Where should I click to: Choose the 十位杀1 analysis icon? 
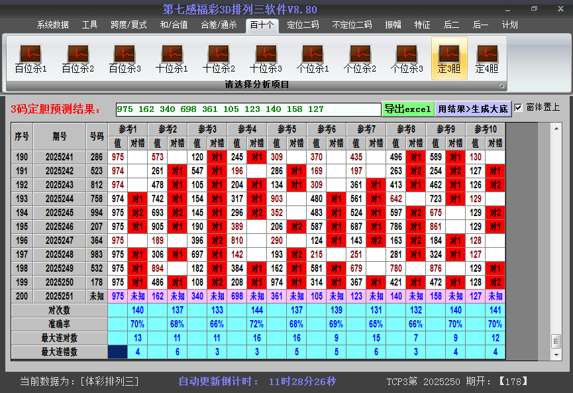pos(172,59)
